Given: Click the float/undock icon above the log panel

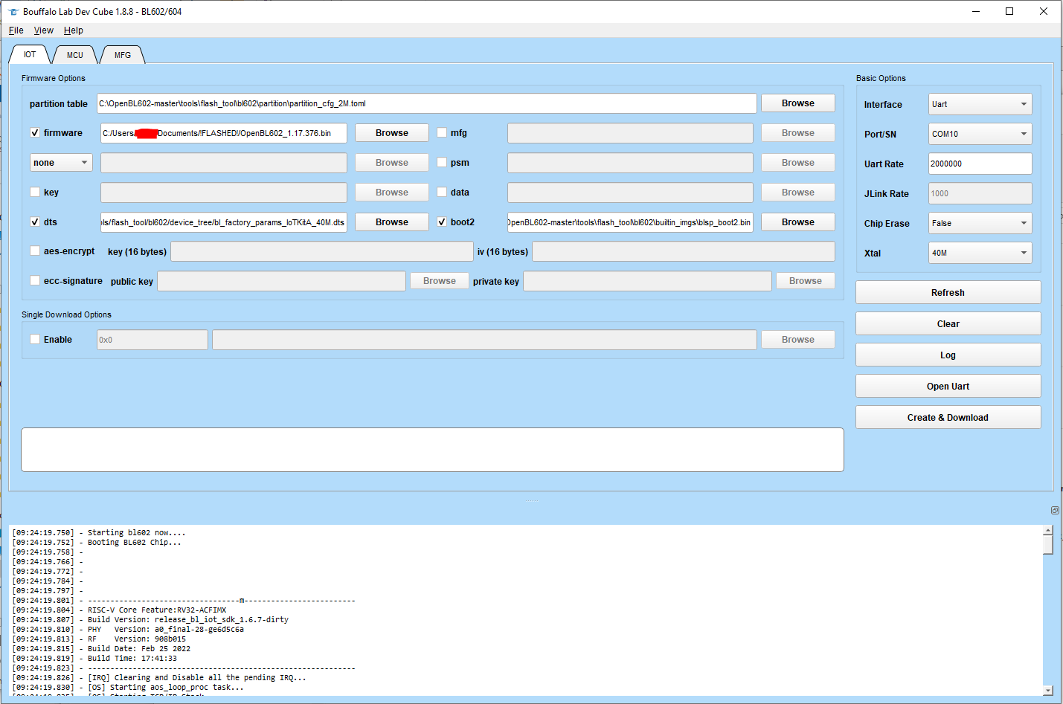Looking at the screenshot, I should (1055, 511).
